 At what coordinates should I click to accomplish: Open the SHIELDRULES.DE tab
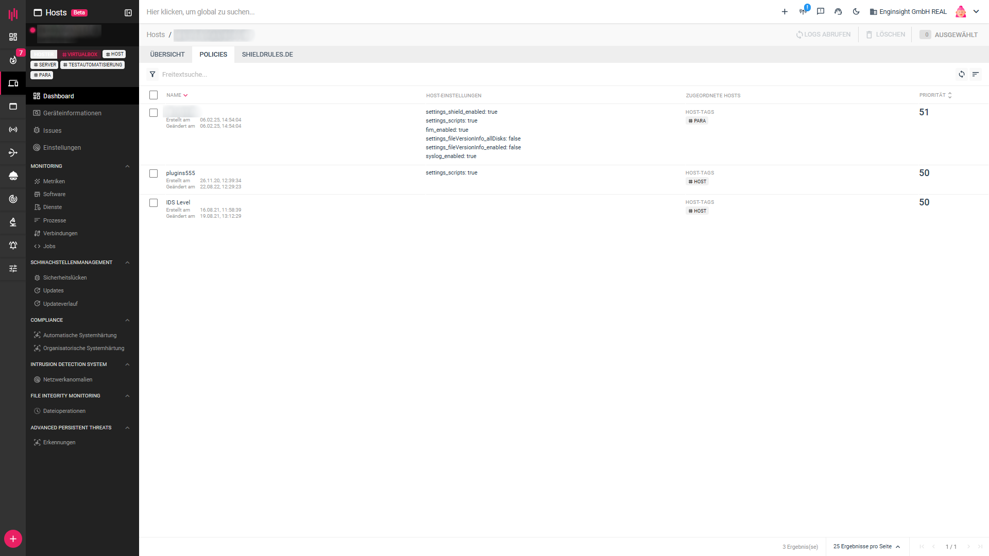(x=267, y=55)
